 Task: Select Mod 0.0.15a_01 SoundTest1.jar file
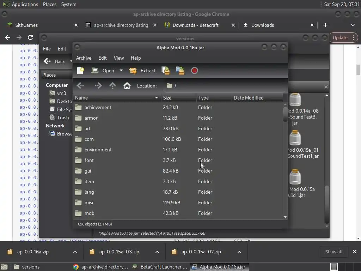coord(303,145)
